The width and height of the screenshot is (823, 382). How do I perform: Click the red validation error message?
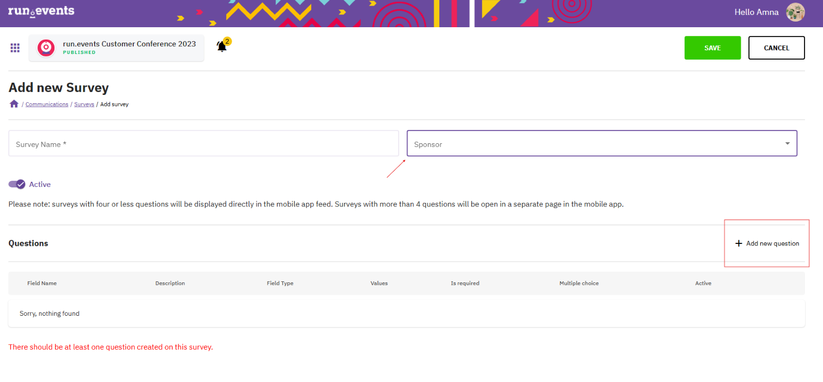(x=111, y=347)
